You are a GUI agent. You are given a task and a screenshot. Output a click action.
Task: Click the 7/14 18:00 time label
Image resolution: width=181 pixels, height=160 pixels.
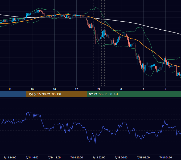(54, 157)
